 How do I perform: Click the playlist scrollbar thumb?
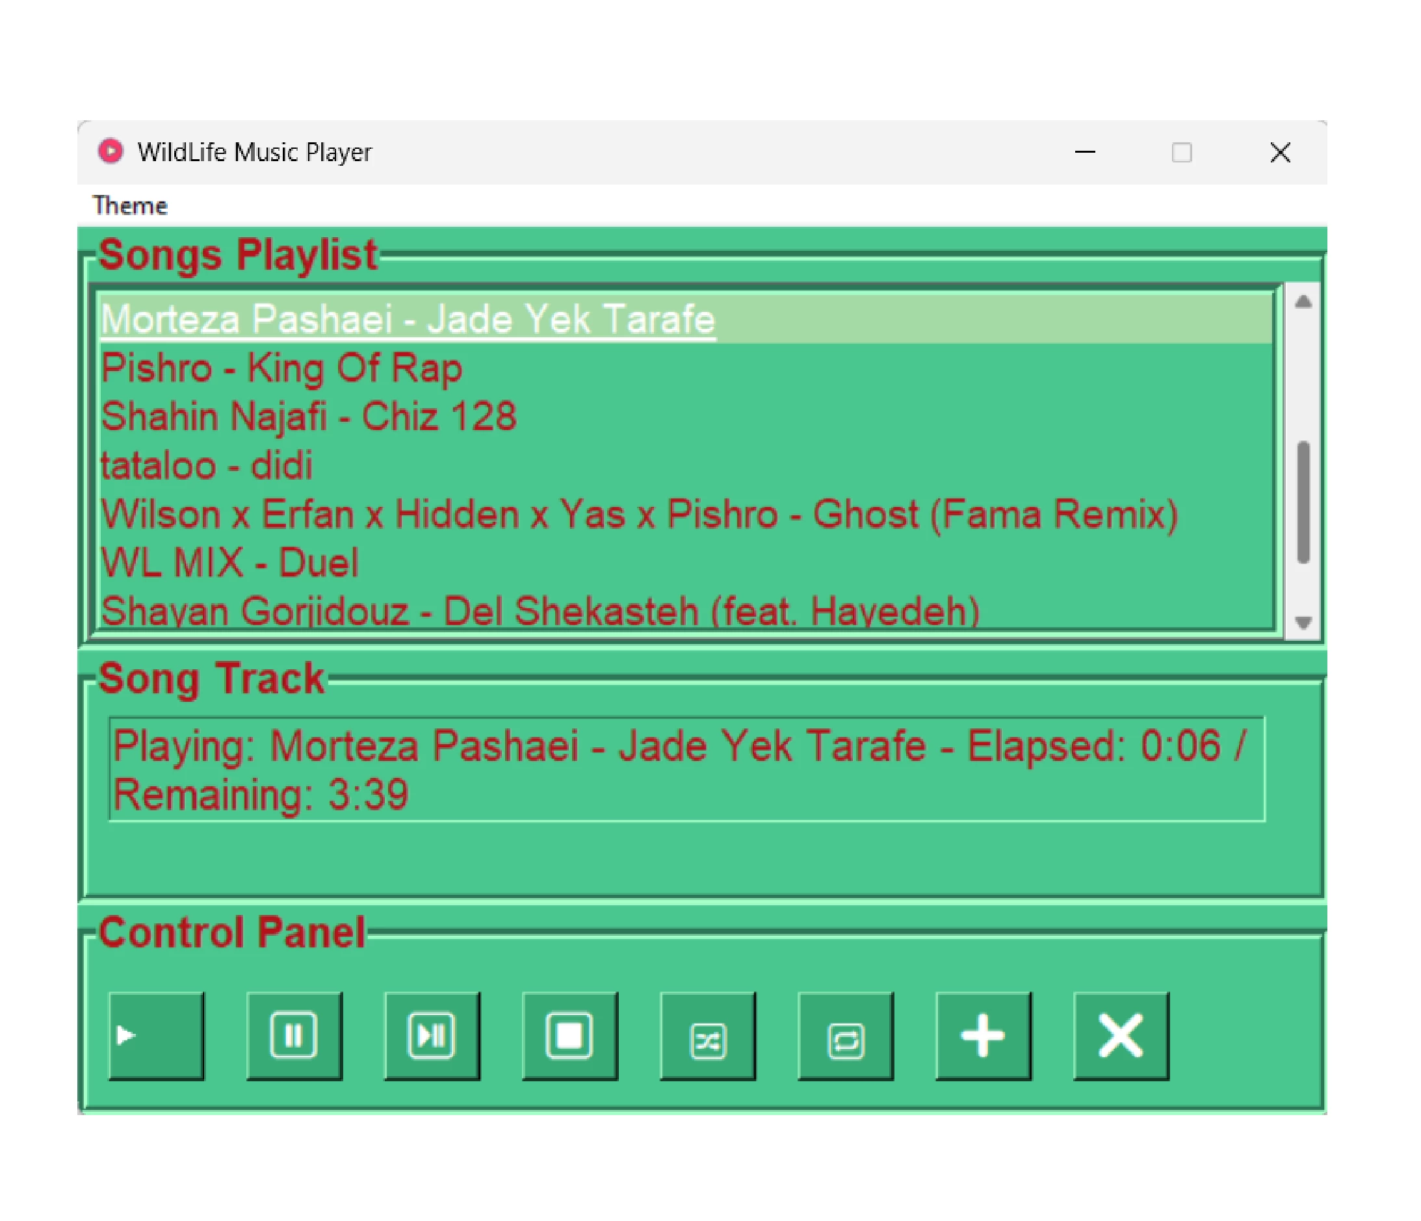[x=1303, y=502]
